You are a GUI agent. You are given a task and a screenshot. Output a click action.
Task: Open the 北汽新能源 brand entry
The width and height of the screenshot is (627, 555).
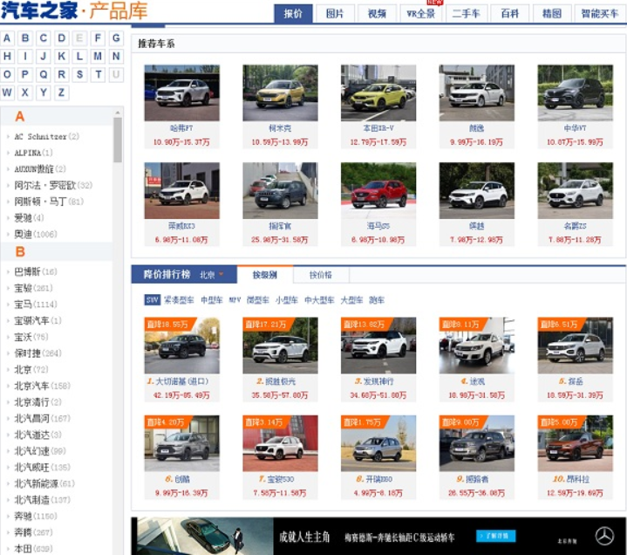[44, 483]
